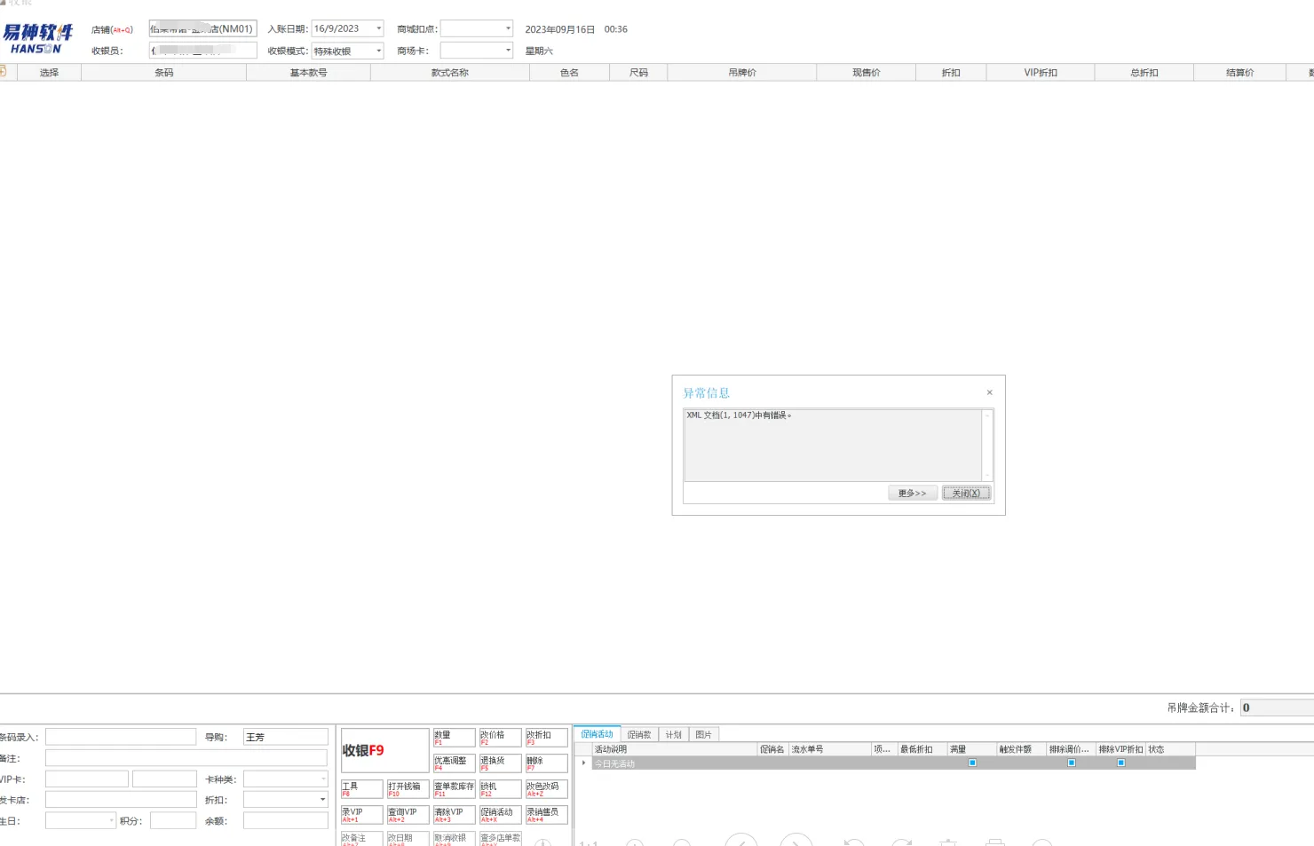Toggle the 排除VIP折扣 checkbox
Screen dimensions: 1314x846
(1120, 763)
